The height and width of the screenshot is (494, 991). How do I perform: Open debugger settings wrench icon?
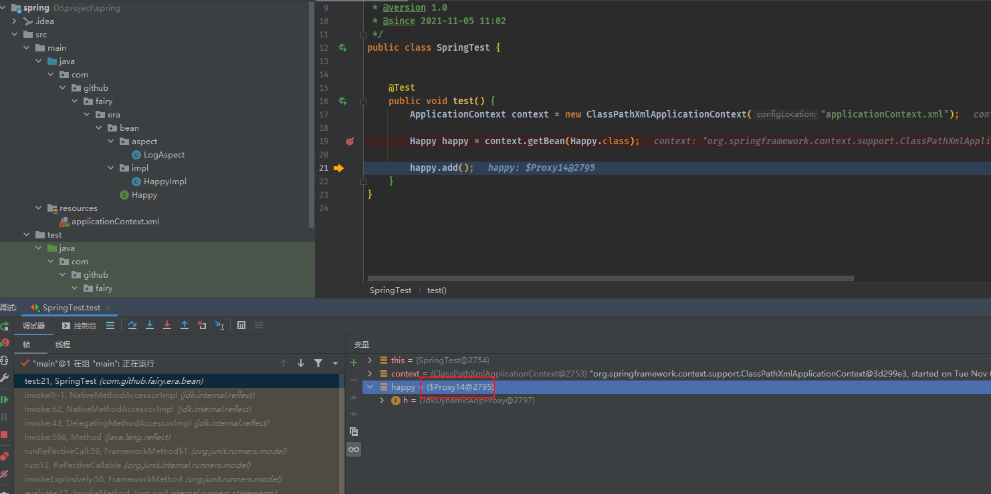4,378
